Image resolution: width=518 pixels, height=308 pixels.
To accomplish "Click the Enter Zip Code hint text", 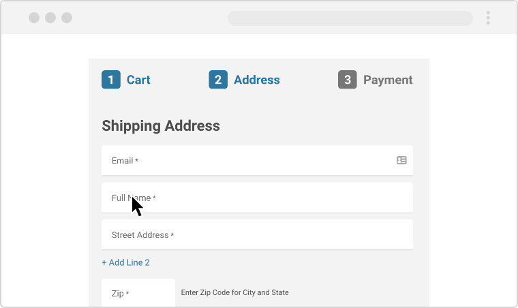I will coord(234,292).
